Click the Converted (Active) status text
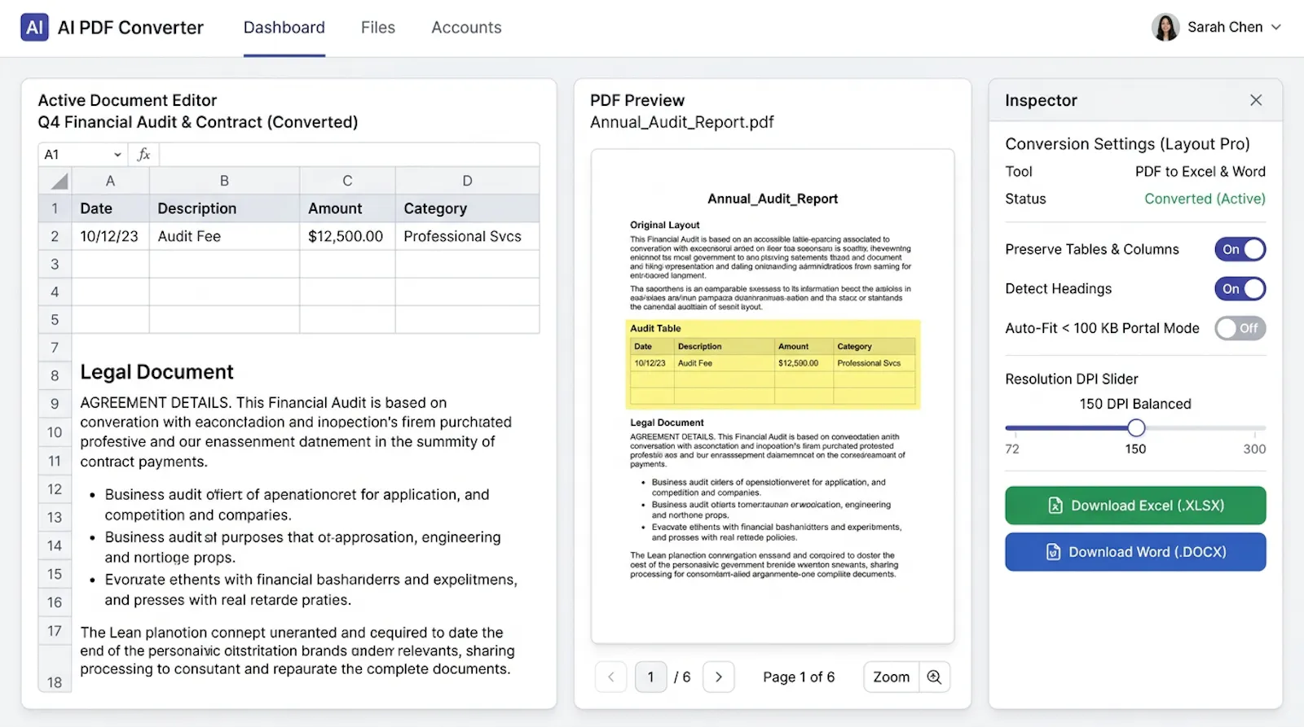The width and height of the screenshot is (1304, 727). 1205,199
